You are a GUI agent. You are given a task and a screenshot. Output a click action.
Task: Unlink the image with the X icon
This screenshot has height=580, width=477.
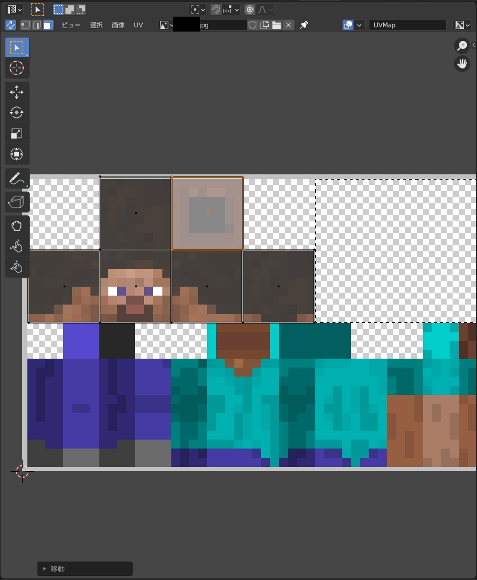(289, 25)
